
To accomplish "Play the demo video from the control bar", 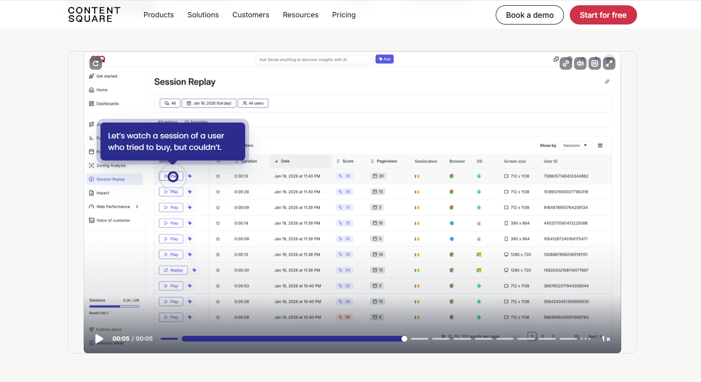I will click(99, 339).
